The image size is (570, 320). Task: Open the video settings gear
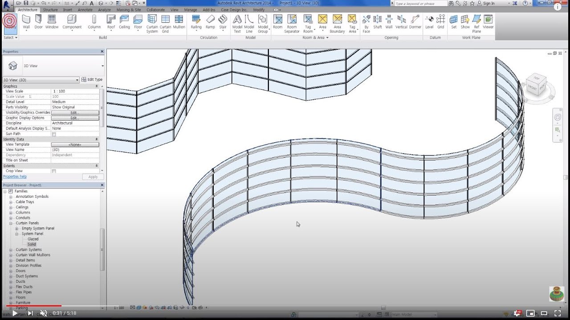517,313
